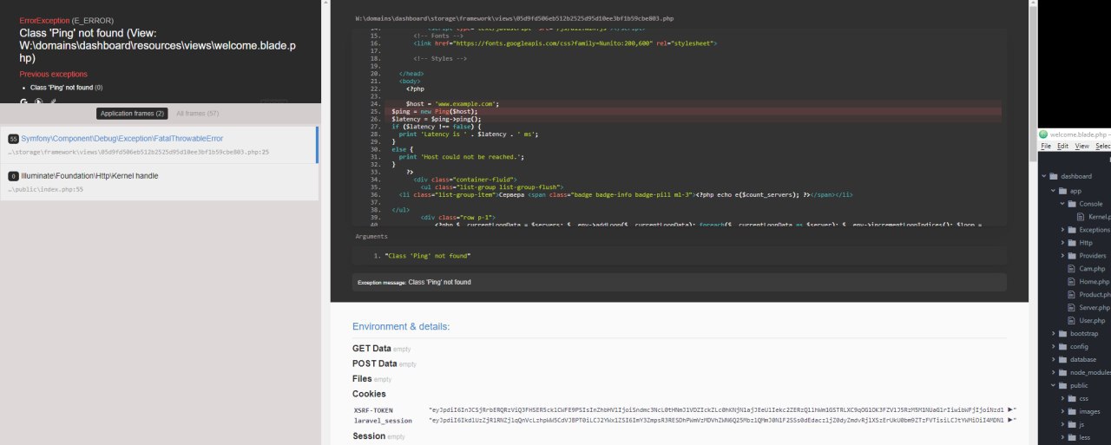Click the 'Cookies' section label

tap(369, 394)
